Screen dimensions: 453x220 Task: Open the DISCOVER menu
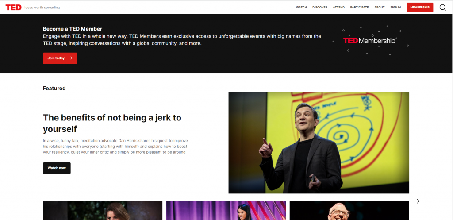319,8
